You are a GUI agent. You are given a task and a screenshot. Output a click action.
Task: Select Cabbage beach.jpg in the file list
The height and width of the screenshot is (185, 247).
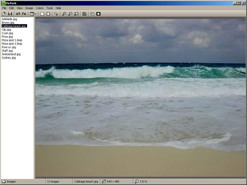tap(14, 26)
